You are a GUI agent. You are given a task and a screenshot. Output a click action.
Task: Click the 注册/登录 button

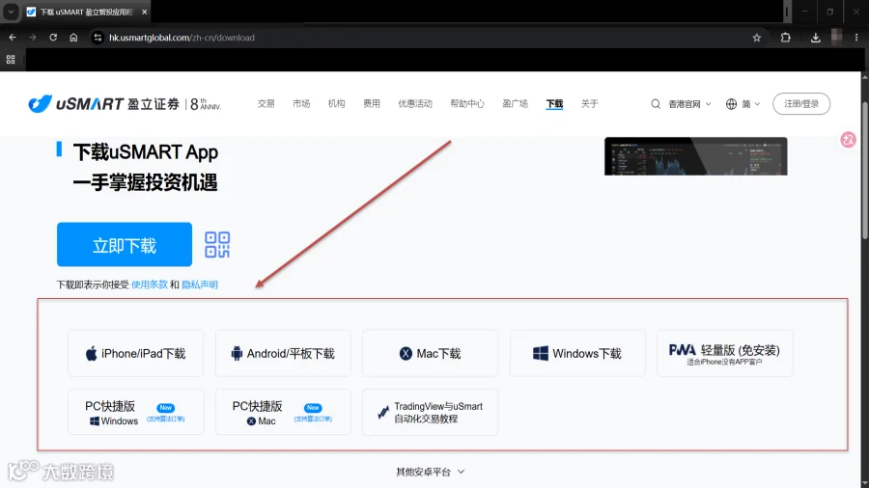pos(801,104)
